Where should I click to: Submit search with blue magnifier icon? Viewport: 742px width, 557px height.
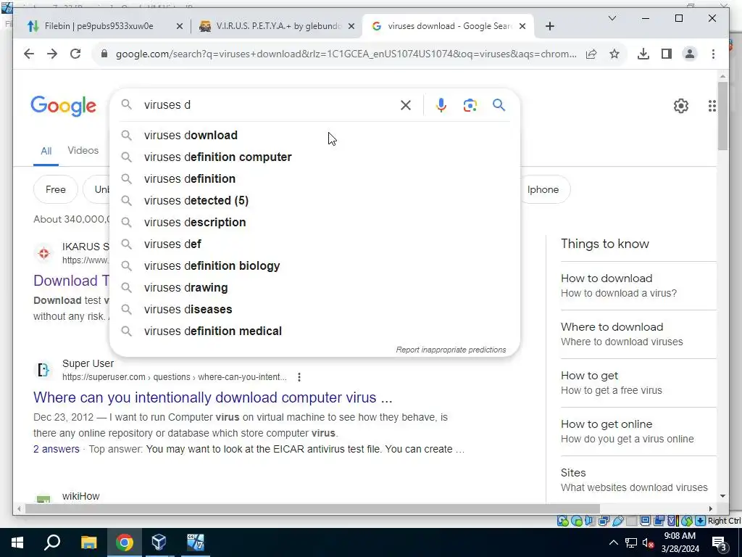[x=499, y=104]
